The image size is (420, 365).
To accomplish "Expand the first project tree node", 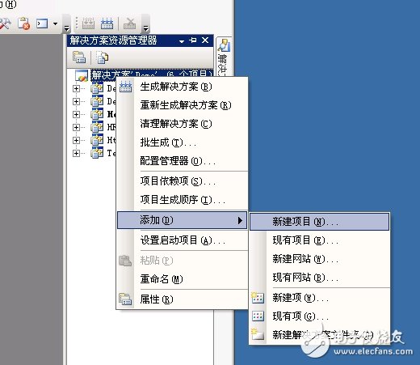I will pos(76,88).
